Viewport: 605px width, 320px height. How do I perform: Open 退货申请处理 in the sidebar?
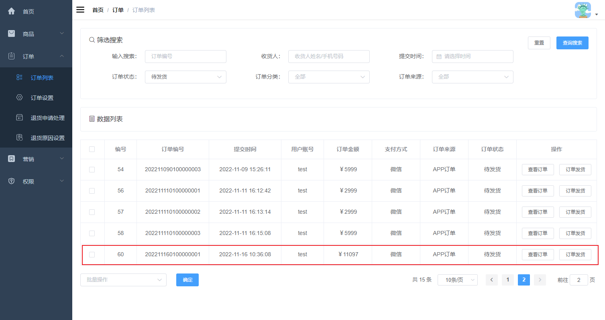point(36,117)
